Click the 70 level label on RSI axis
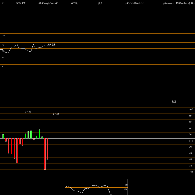Image resolution: width=195 pixels, height=195 pixels. click(x=3, y=45)
